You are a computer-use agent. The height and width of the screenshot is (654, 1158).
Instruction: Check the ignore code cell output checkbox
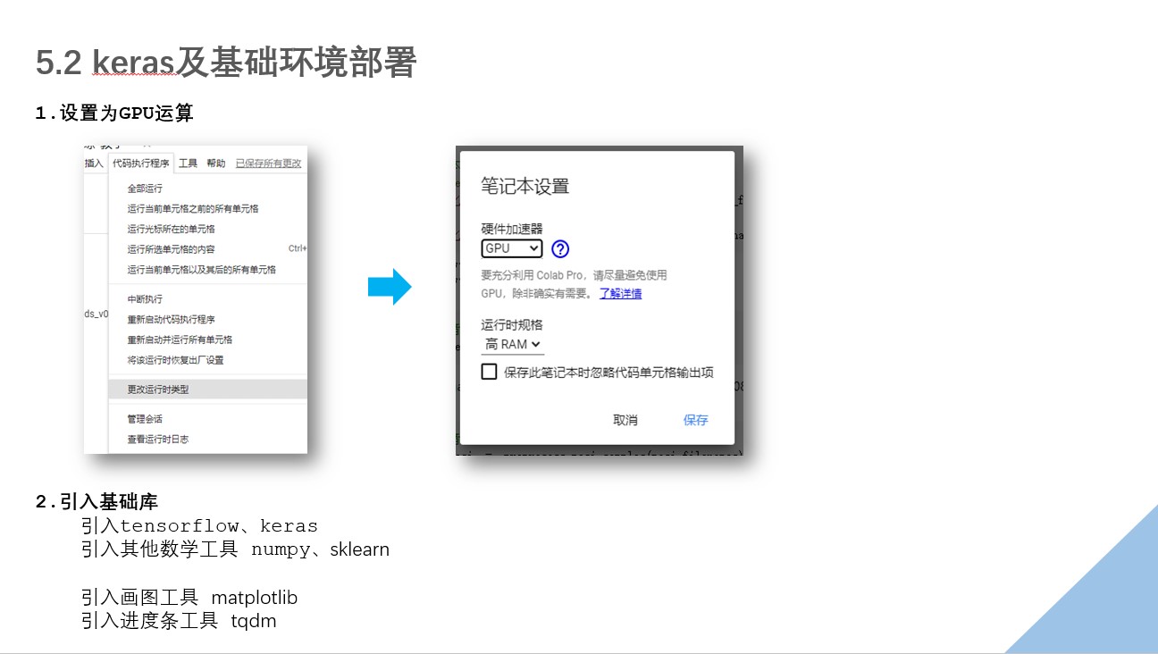coord(489,372)
